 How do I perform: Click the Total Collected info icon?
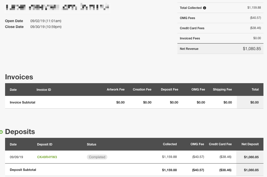[x=205, y=8]
